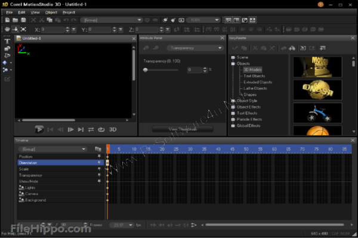Click the Cut scissors icon
The width and height of the screenshot is (358, 238).
click(41, 20)
